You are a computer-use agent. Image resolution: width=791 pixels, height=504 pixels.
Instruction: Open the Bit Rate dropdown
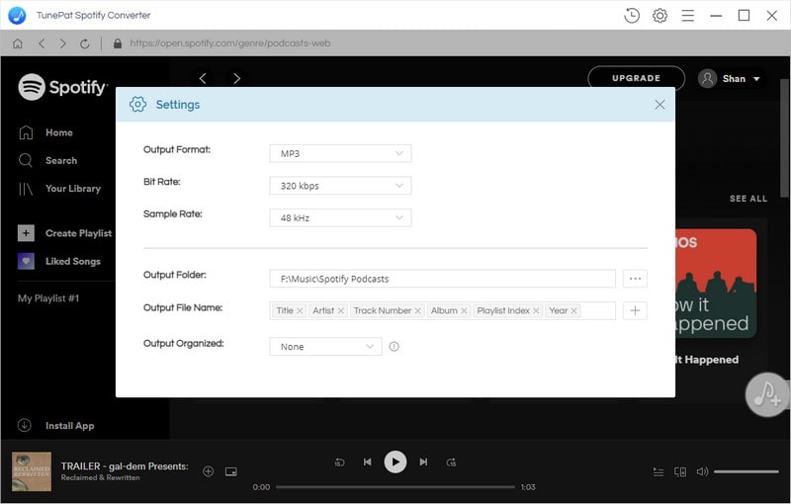click(x=340, y=186)
